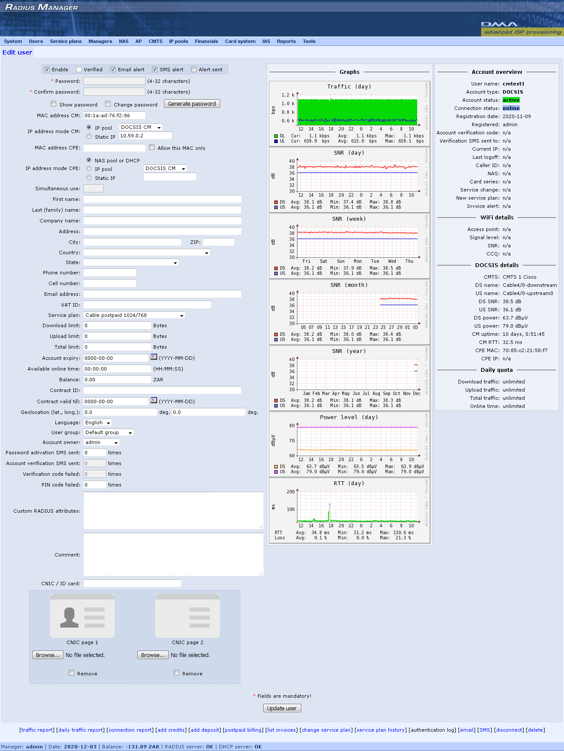The image size is (564, 751).
Task: Check Allow this MAC only
Action: tap(152, 147)
